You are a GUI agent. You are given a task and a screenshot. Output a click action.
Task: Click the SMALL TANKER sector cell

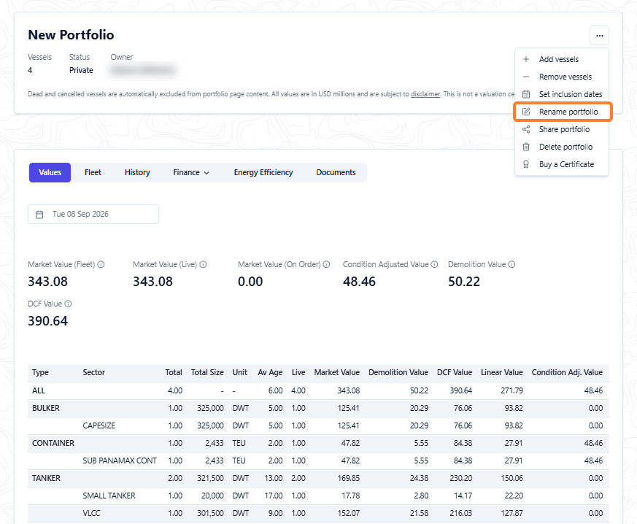click(109, 496)
